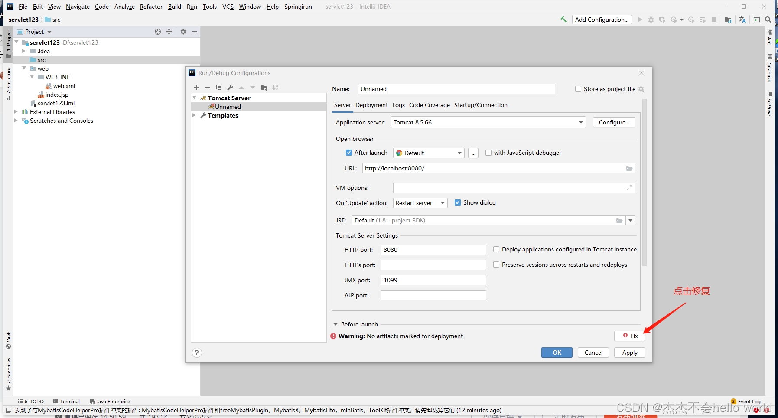The width and height of the screenshot is (778, 418).
Task: Click sort configurations icon in dialog toolbar
Action: pos(275,88)
